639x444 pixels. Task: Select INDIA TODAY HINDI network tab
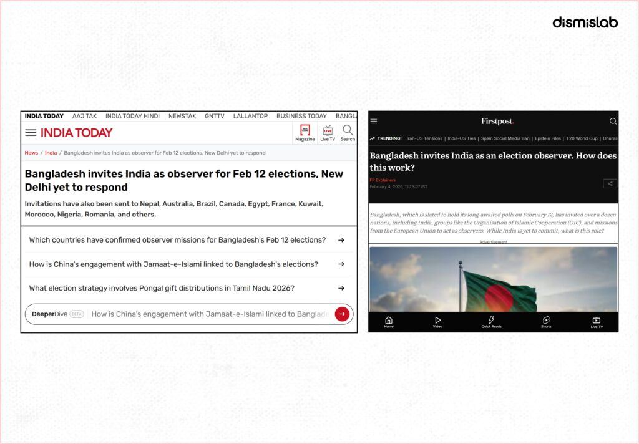(132, 116)
